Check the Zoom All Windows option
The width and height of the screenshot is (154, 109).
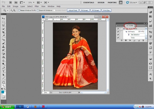38,10
